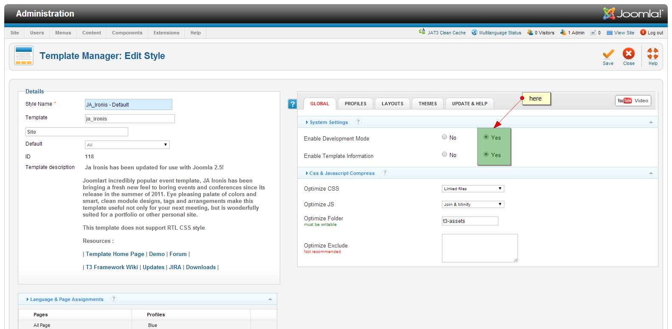Select No for Enable Template Information
The width and height of the screenshot is (672, 329).
[x=444, y=155]
